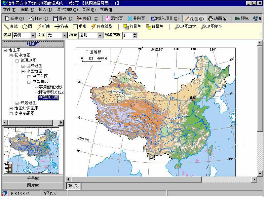Pick the 折线 (polyline) tool
This screenshot has height=197, width=264.
[x=43, y=27]
